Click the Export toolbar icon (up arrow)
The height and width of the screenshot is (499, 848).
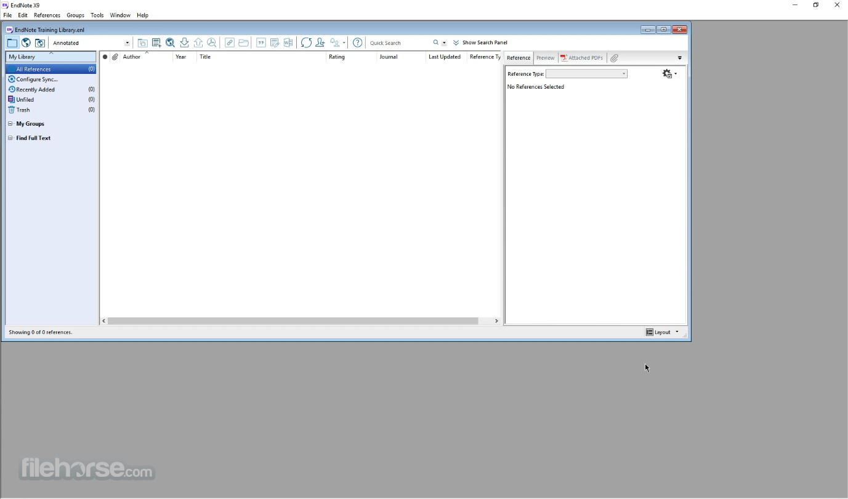[198, 43]
